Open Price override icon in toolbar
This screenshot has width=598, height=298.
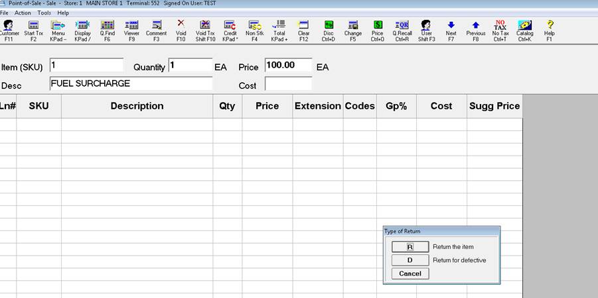[x=377, y=30]
